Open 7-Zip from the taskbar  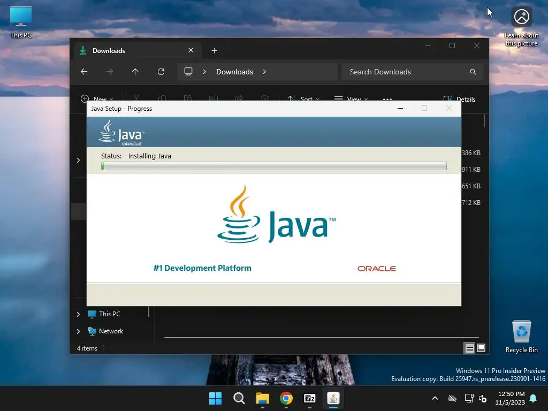click(x=310, y=398)
